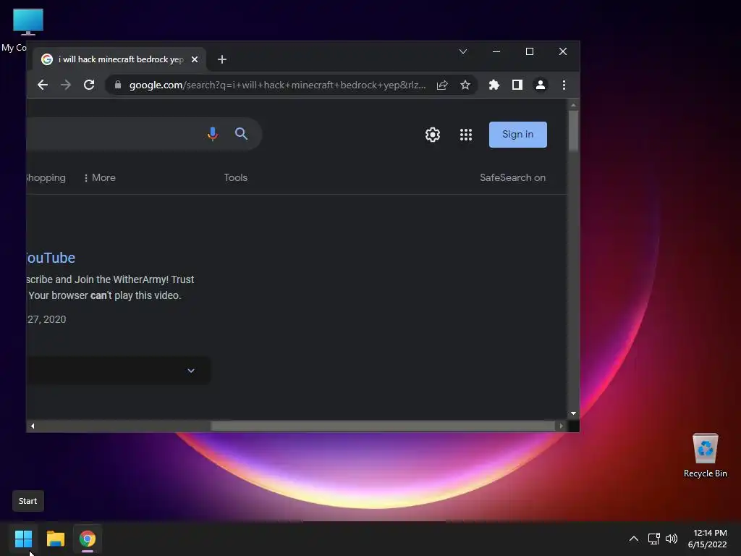
Task: Open the volume tray icon
Action: pos(671,539)
